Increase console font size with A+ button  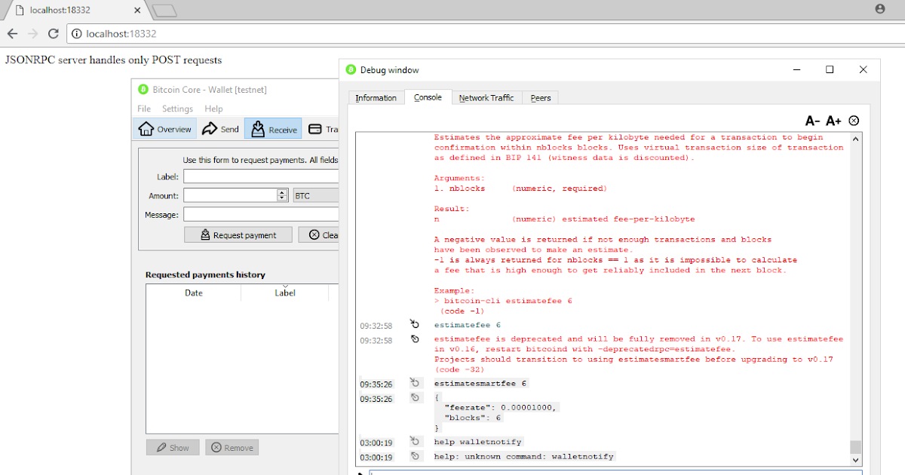tap(833, 121)
